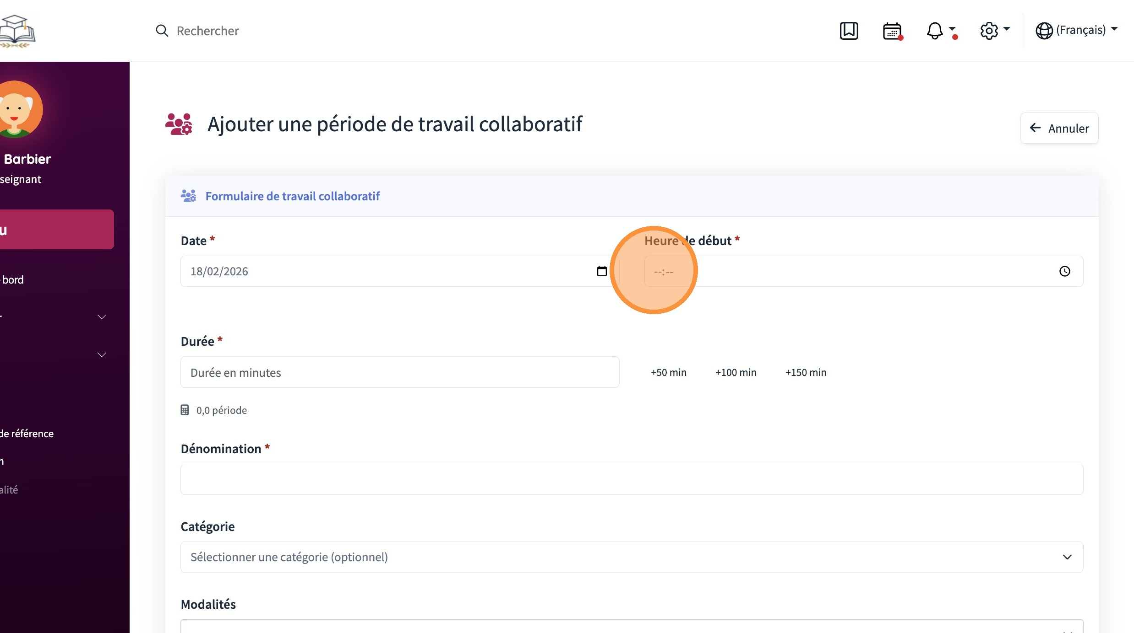1134x633 pixels.
Task: Add +100 min to duration
Action: [736, 372]
